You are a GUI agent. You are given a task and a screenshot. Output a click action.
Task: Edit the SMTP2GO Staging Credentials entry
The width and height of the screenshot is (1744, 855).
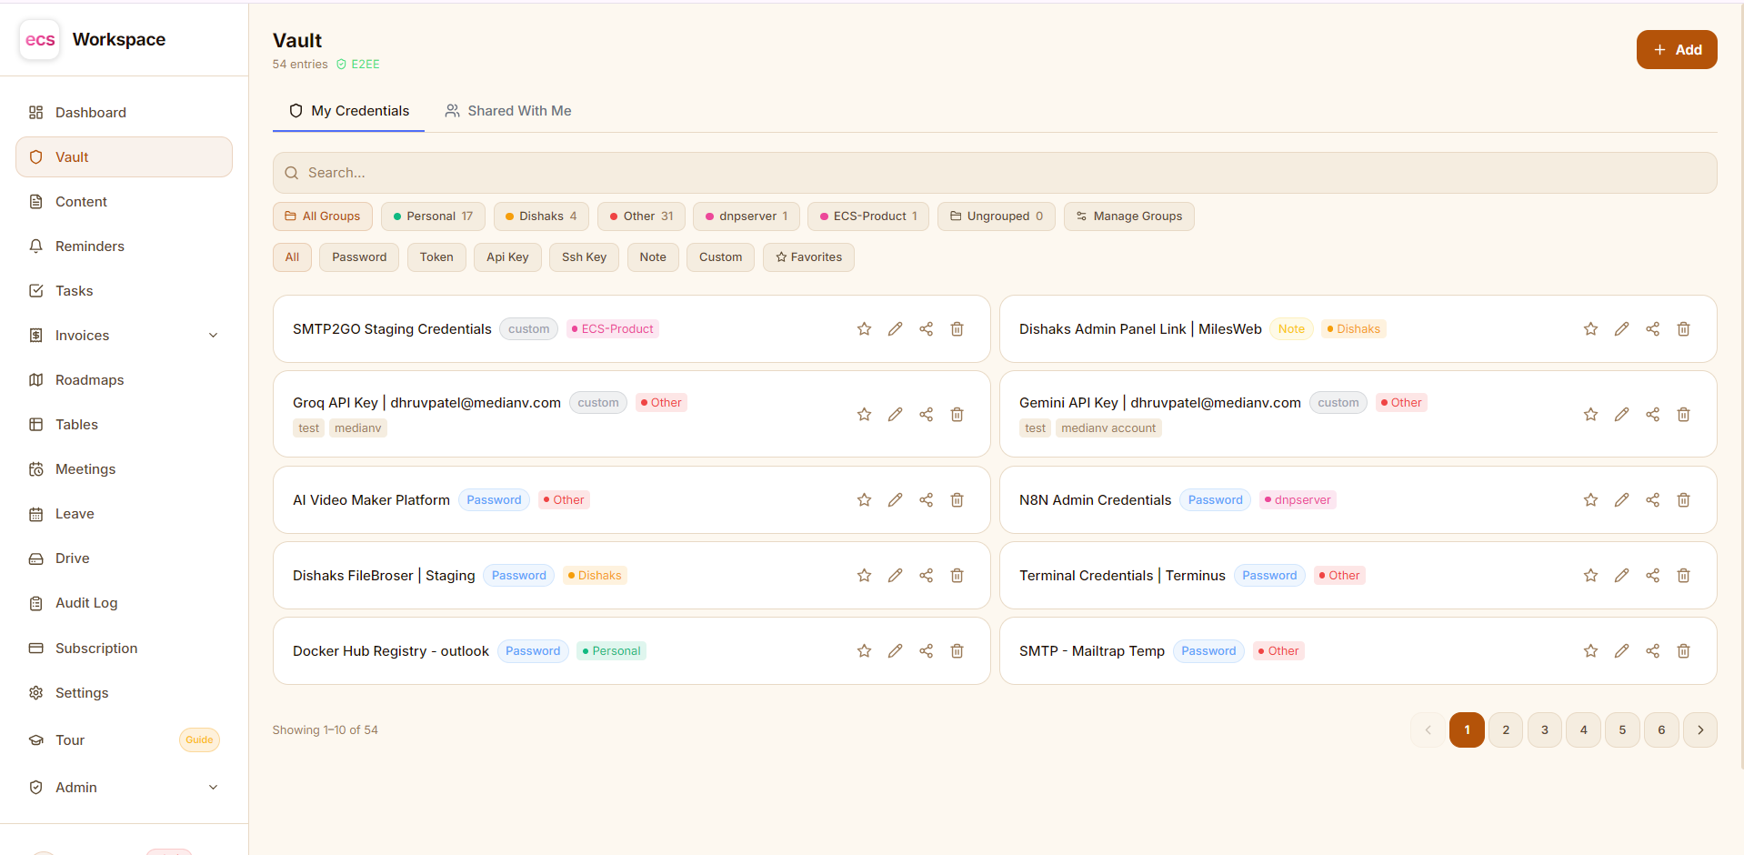coord(895,329)
